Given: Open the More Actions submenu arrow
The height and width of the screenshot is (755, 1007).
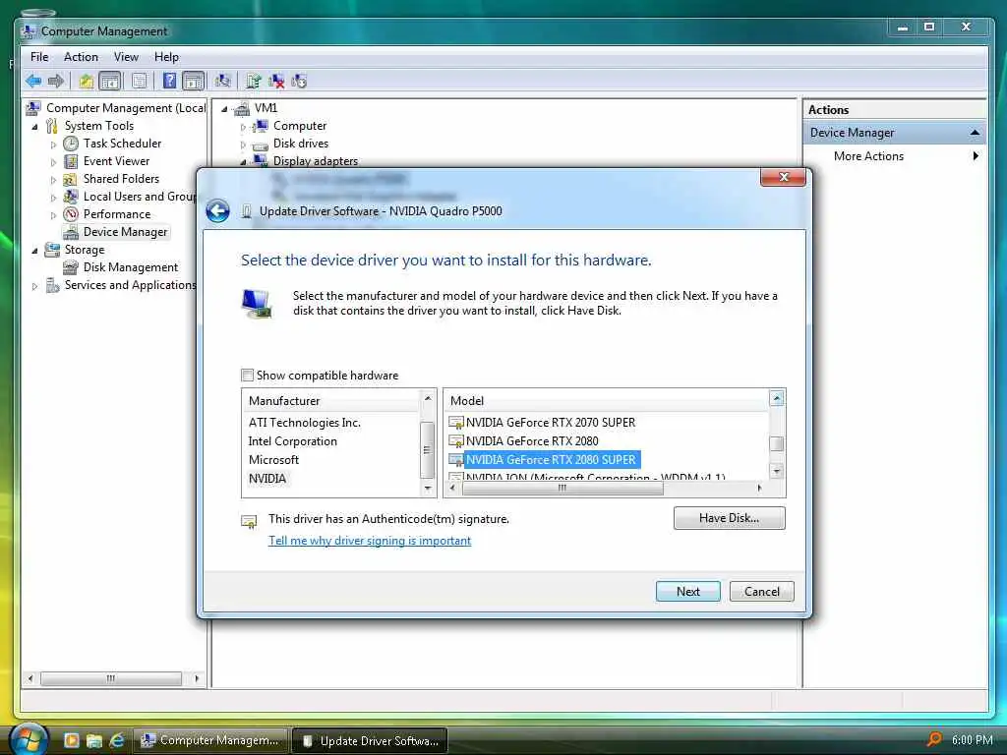Looking at the screenshot, I should point(976,156).
